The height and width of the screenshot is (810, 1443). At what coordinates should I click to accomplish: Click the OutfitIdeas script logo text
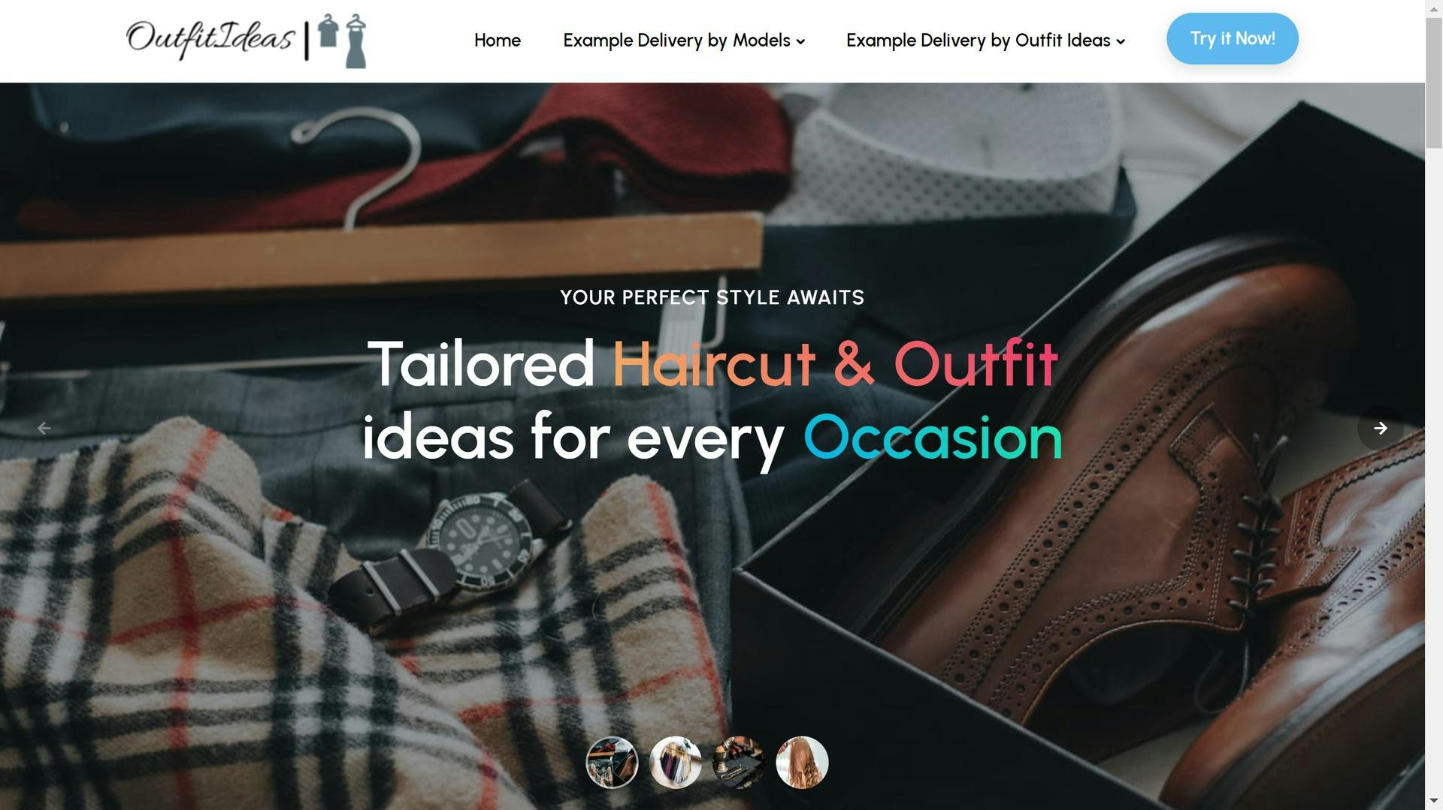[x=210, y=38]
